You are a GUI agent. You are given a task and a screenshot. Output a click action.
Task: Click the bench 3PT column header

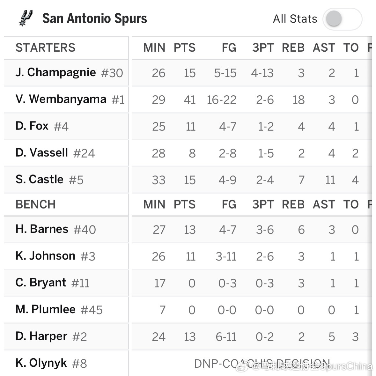tap(263, 204)
